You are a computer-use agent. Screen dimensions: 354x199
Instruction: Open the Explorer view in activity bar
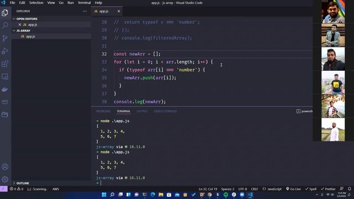[x=5, y=13]
